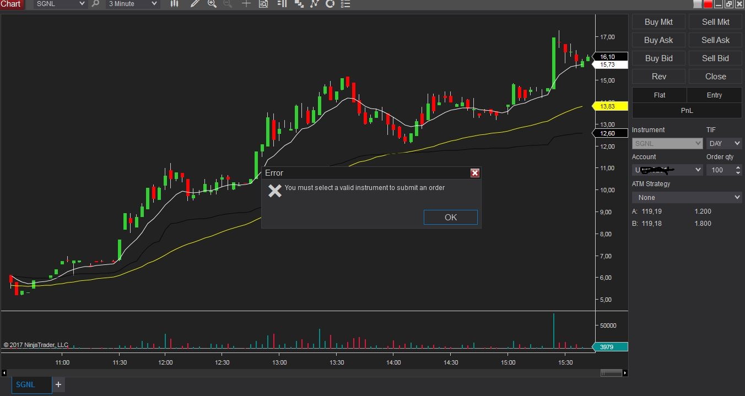Click the tall volume bar near 15:30
745x396 pixels.
554,330
